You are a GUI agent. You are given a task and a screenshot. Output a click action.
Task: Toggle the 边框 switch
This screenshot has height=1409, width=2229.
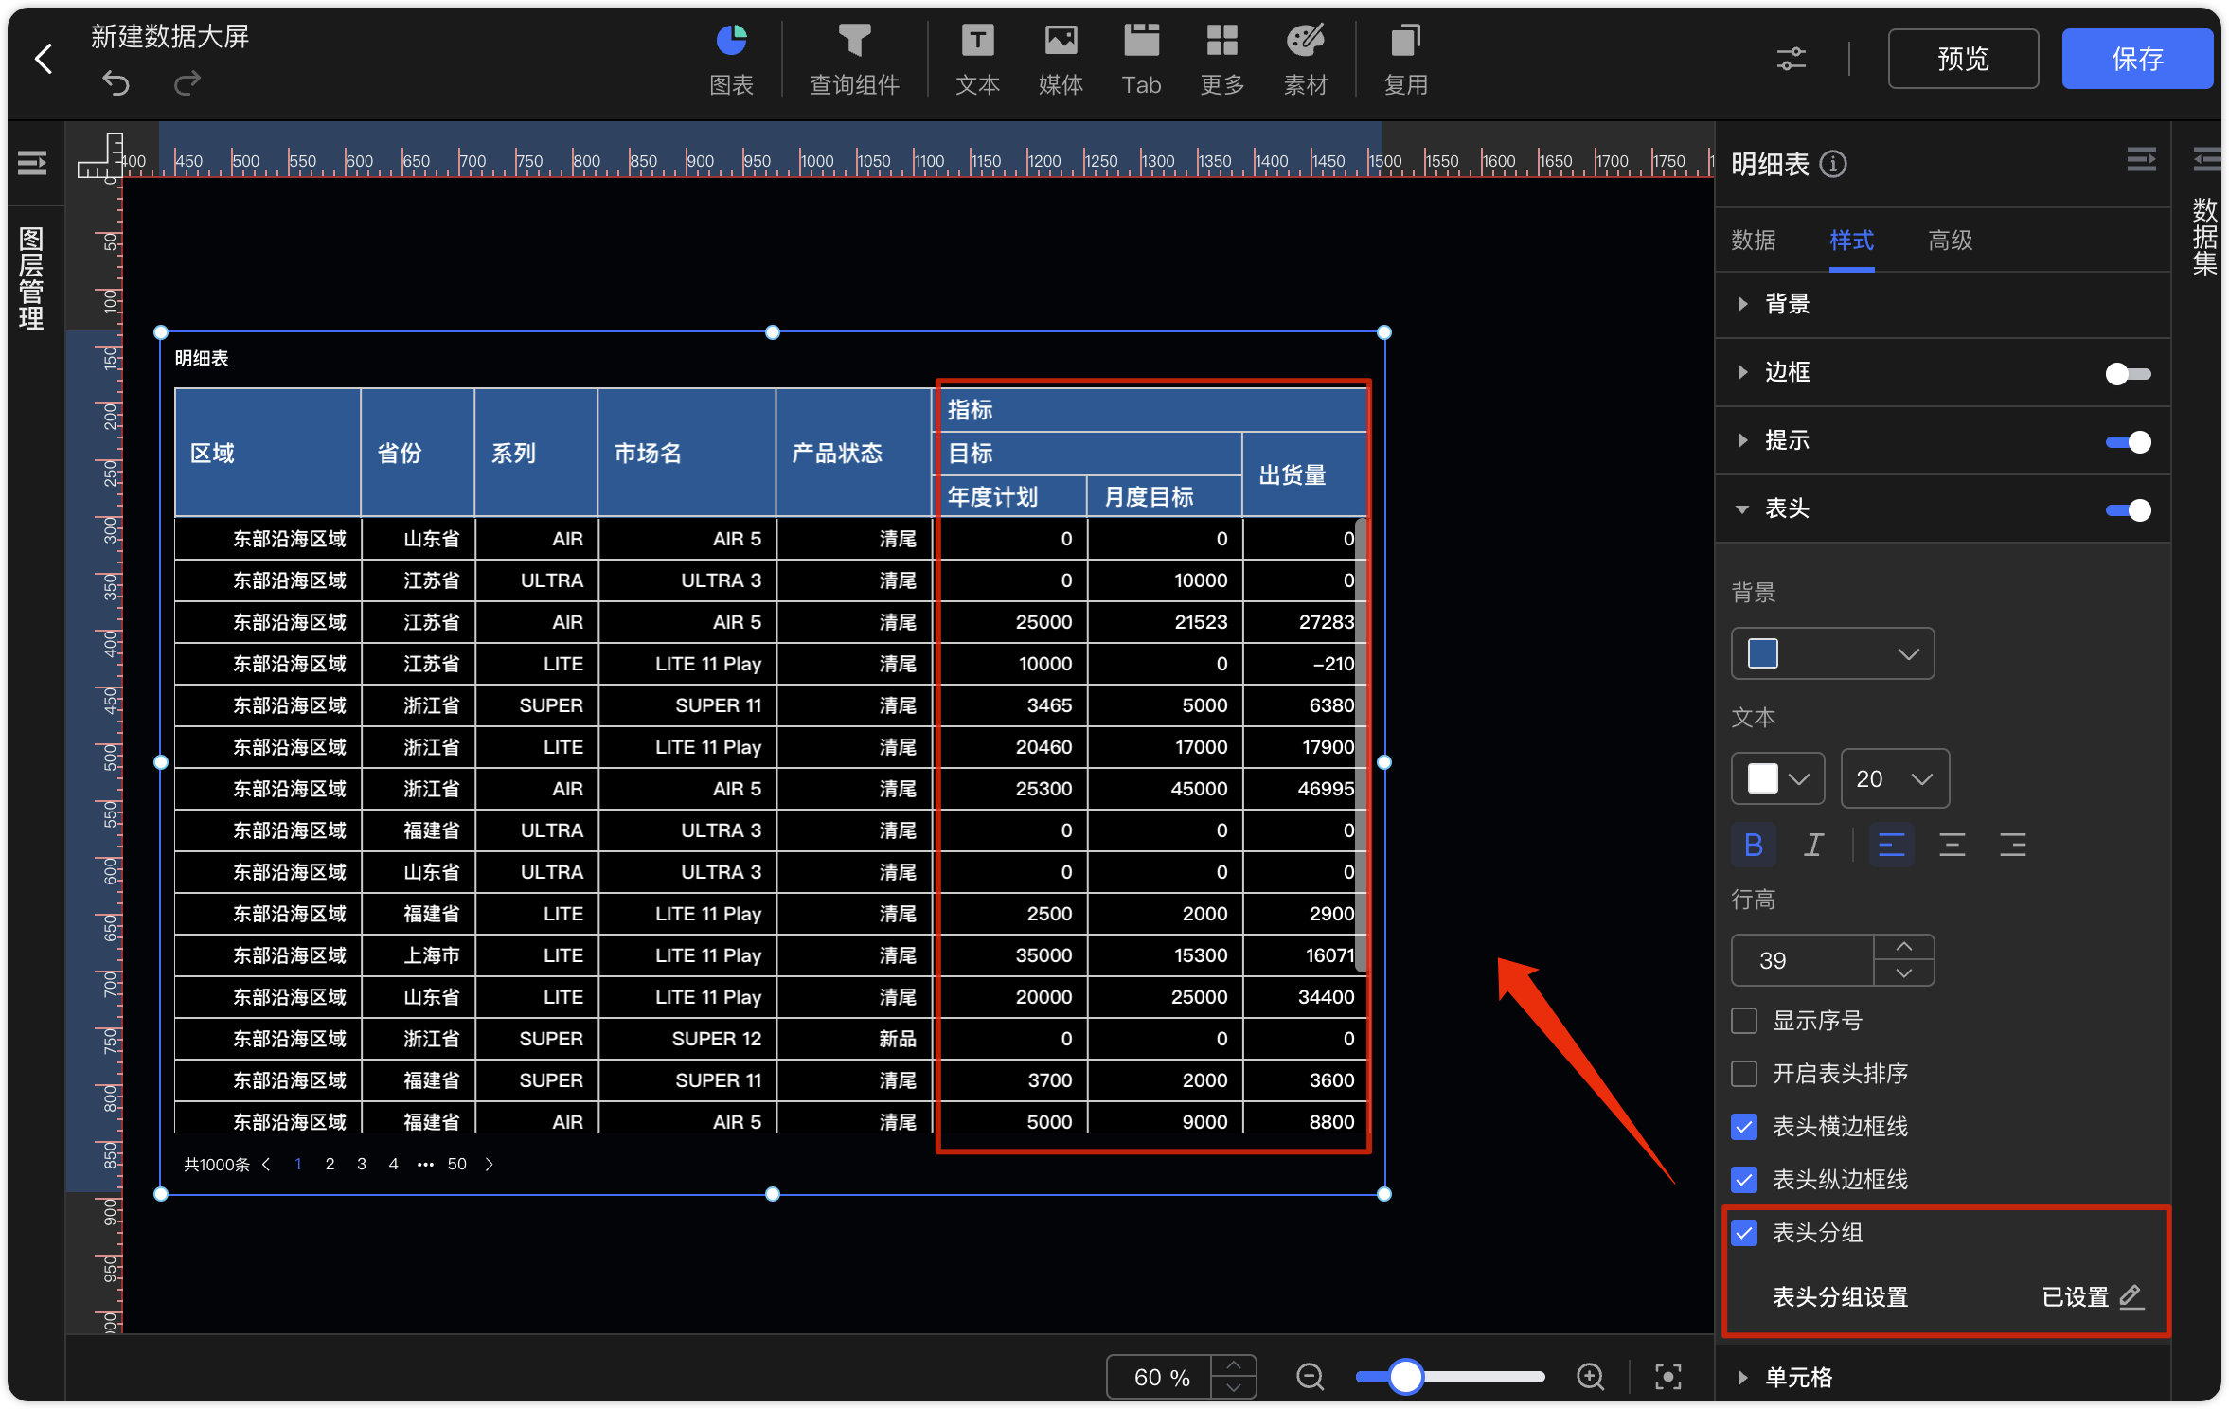[2128, 373]
